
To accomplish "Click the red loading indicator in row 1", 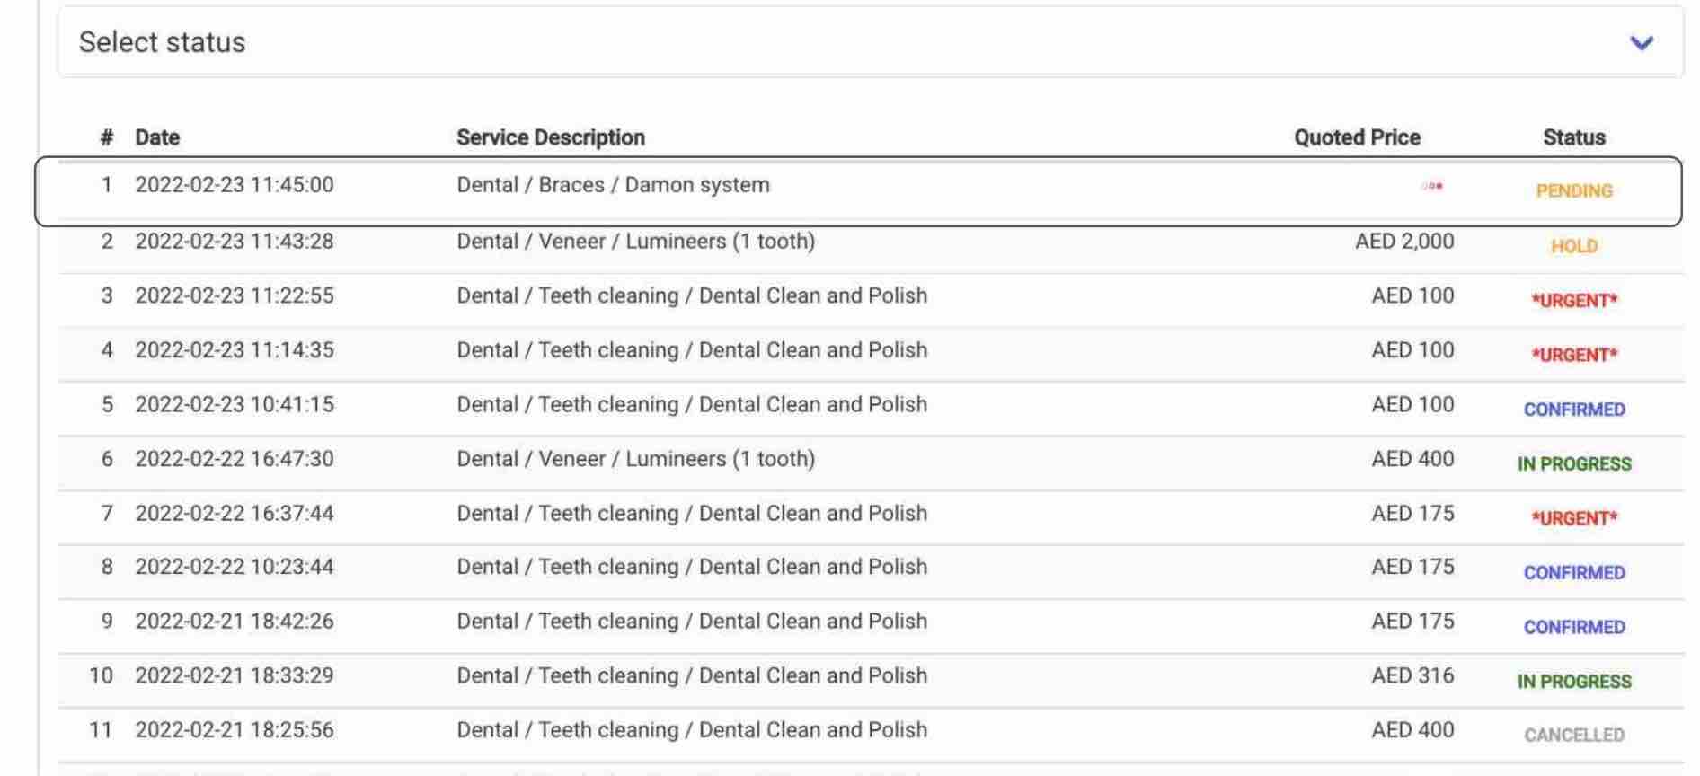I will click(1433, 187).
